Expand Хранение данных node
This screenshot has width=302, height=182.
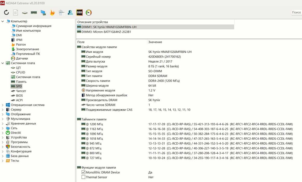coord(3,123)
